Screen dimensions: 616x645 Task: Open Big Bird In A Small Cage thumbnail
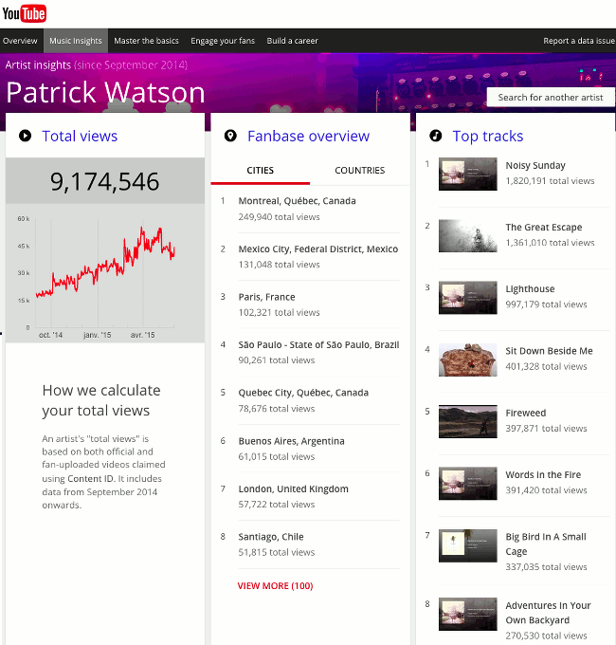467,545
